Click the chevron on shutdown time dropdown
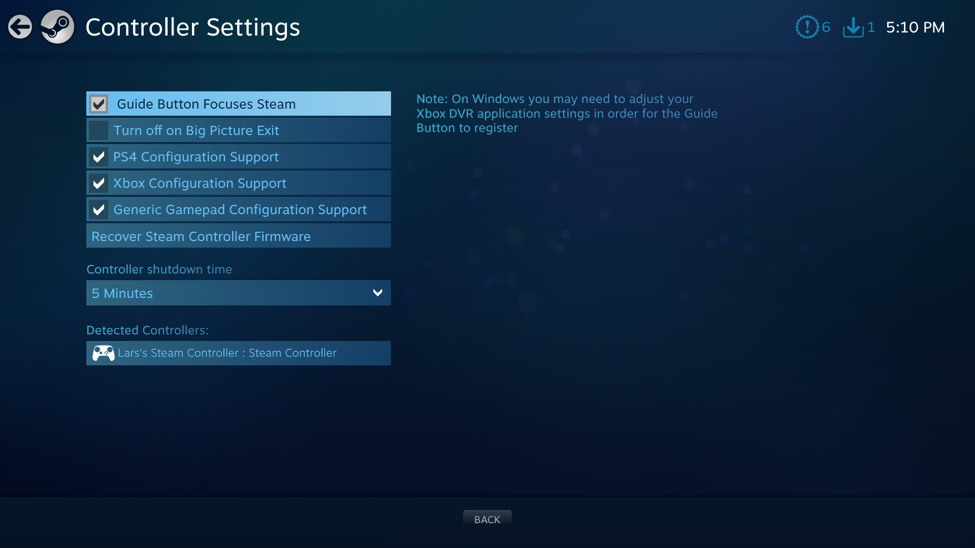 (x=376, y=292)
